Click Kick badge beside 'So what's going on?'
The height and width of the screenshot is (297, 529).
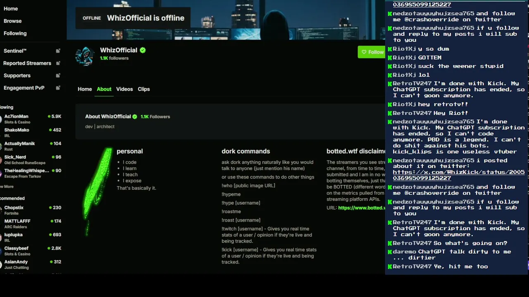pyautogui.click(x=389, y=243)
